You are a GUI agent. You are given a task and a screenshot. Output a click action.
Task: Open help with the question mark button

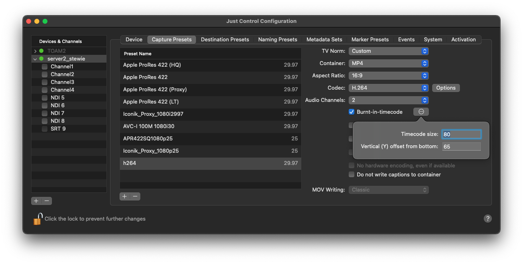(487, 219)
